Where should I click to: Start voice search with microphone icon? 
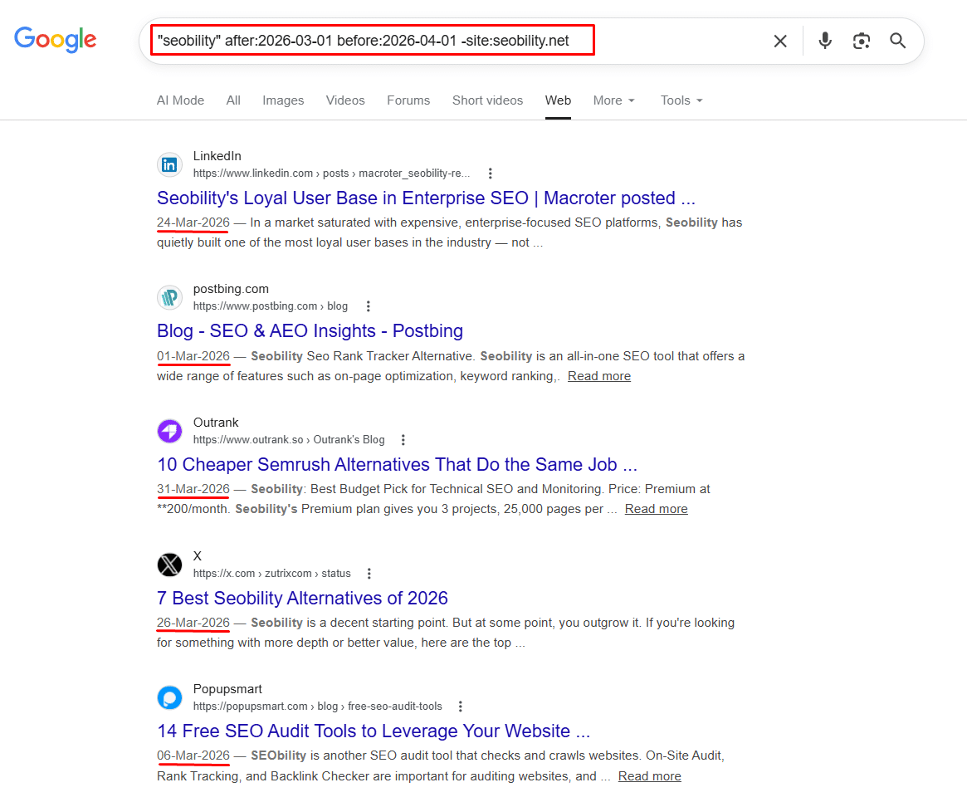[x=824, y=41]
